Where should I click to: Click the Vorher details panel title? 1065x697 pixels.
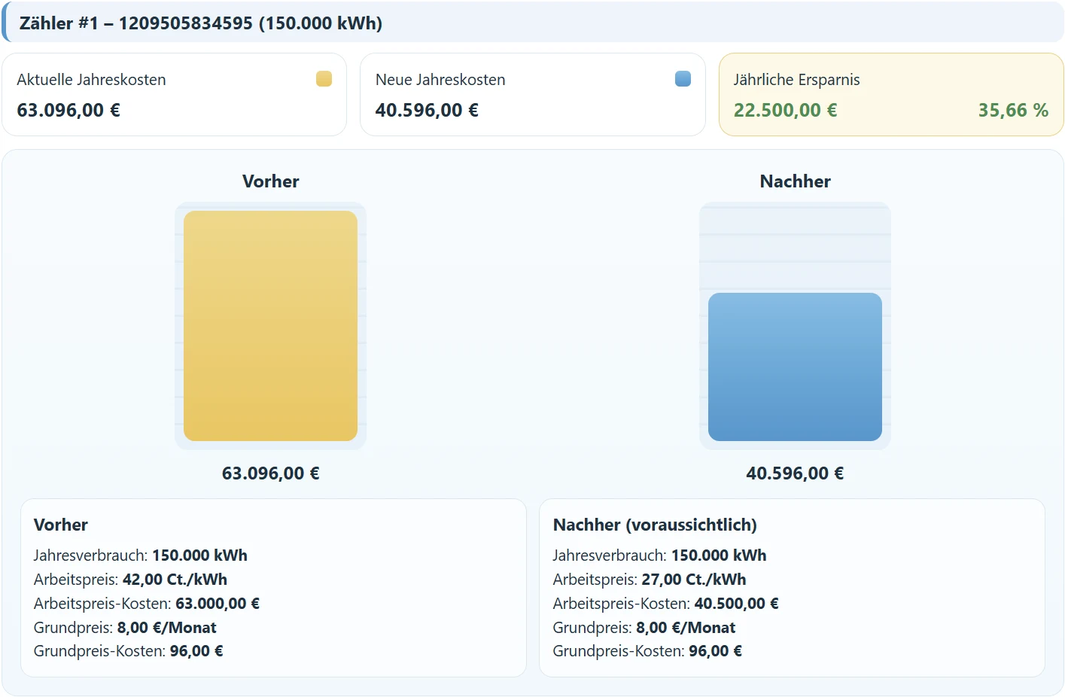61,525
